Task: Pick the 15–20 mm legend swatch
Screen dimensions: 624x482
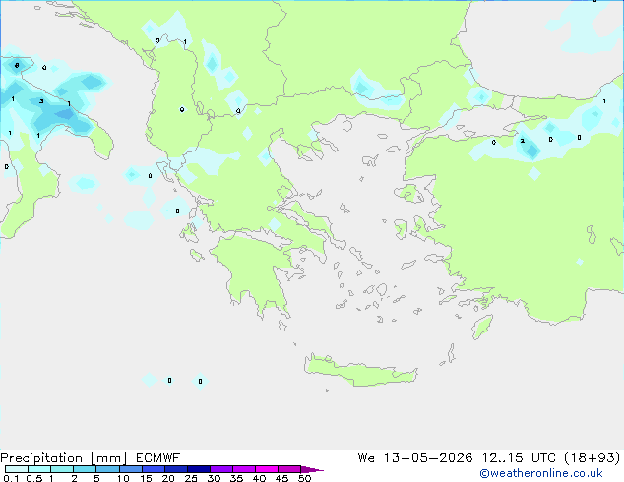Action: click(x=154, y=469)
